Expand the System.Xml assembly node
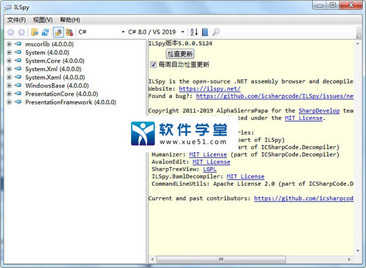This screenshot has width=366, height=268. pyautogui.click(x=9, y=69)
